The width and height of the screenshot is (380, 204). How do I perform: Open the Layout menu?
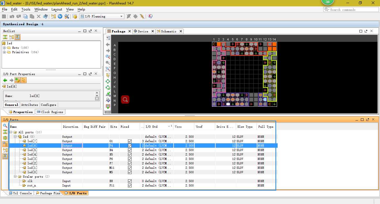[57, 9]
